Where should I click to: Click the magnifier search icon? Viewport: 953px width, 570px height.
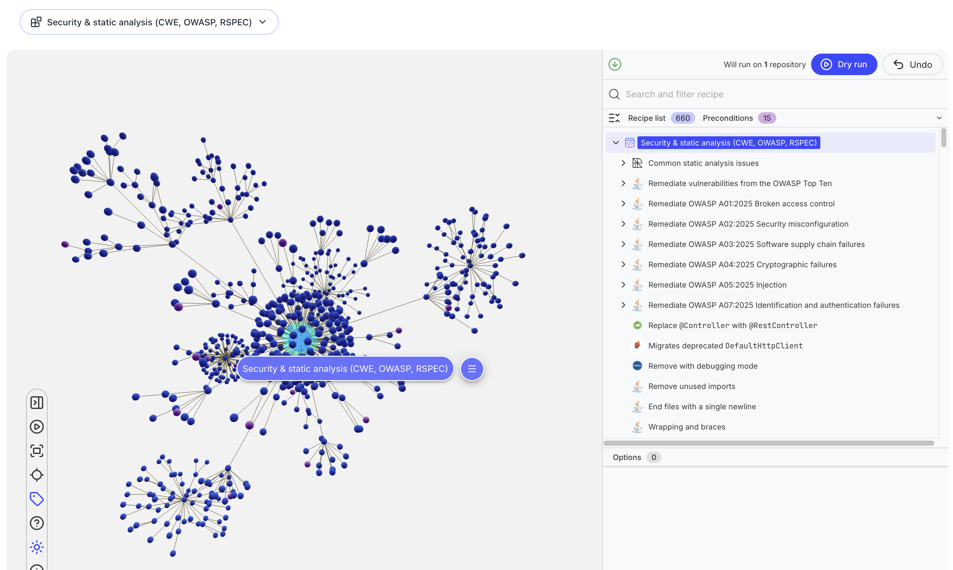click(x=614, y=94)
